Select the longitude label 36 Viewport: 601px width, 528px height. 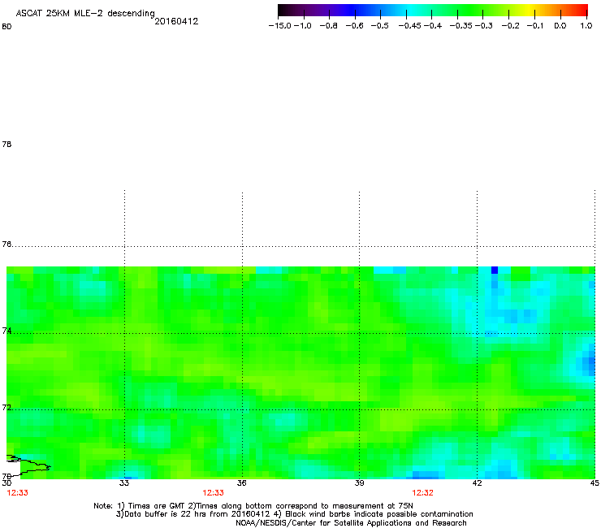click(x=242, y=483)
